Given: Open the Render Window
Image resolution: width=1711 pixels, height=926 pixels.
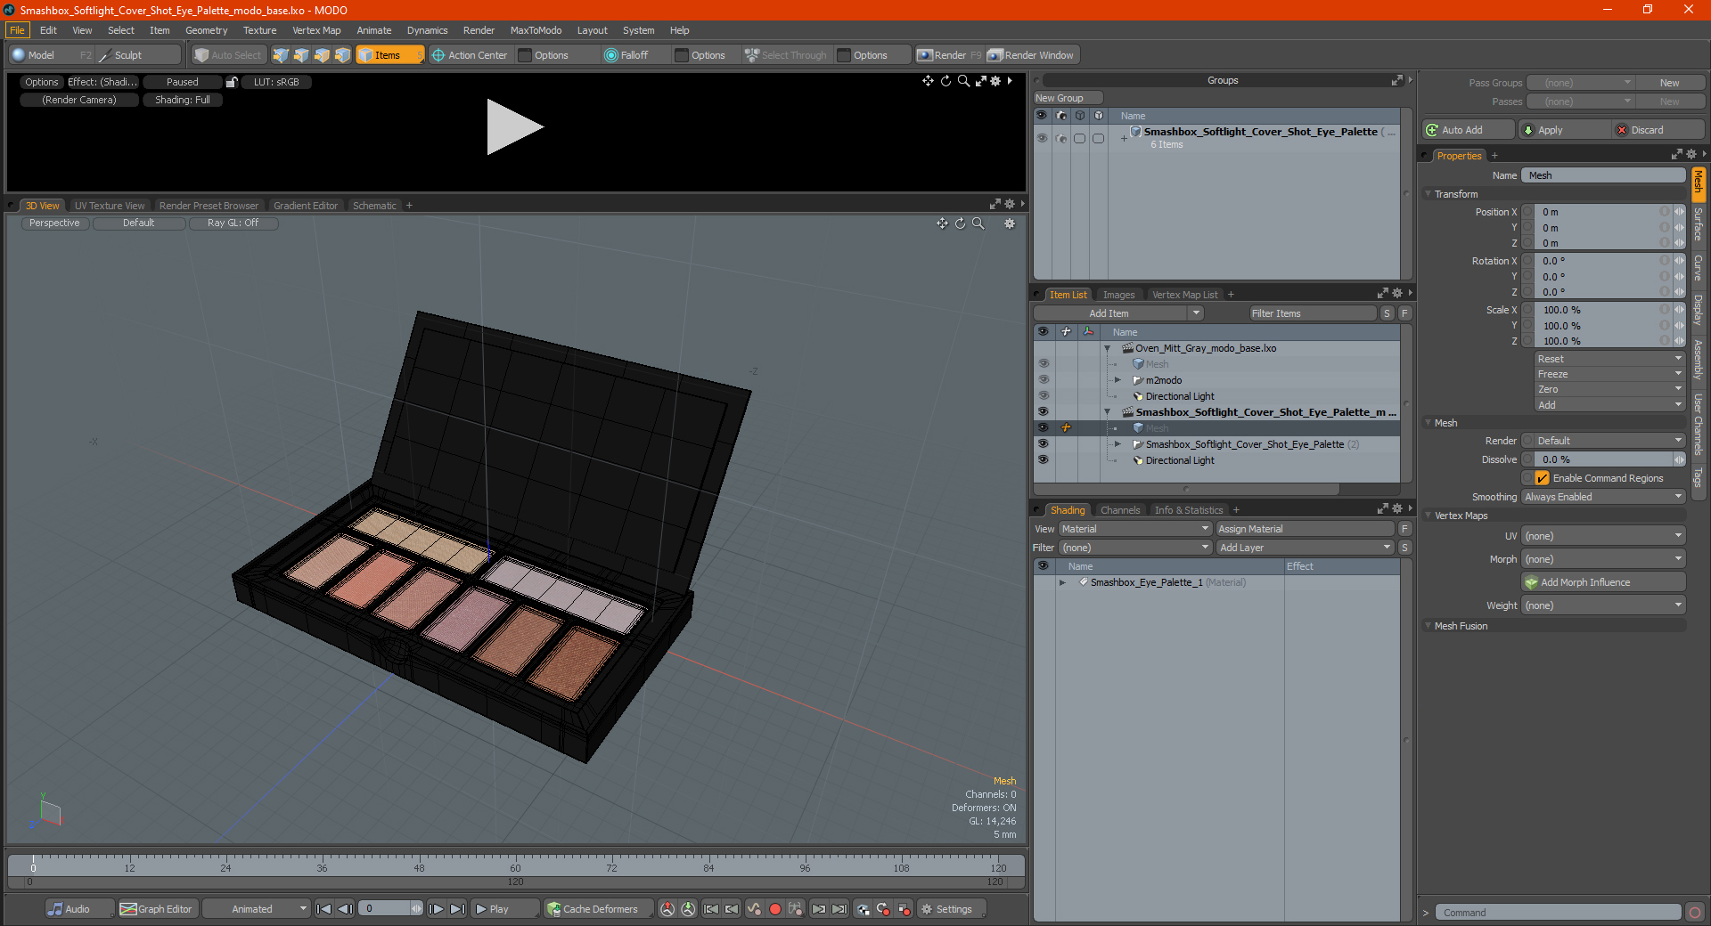Looking at the screenshot, I should pyautogui.click(x=1032, y=55).
